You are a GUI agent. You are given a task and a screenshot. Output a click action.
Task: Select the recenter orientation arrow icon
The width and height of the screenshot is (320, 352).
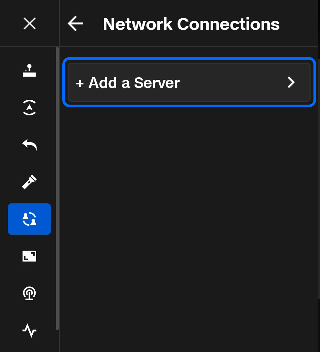[29, 108]
